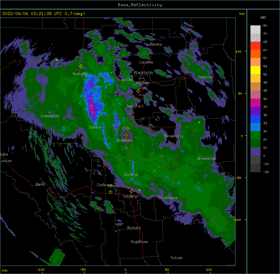Select the slate purple 0–10 dBZ swatch

coord(255,152)
